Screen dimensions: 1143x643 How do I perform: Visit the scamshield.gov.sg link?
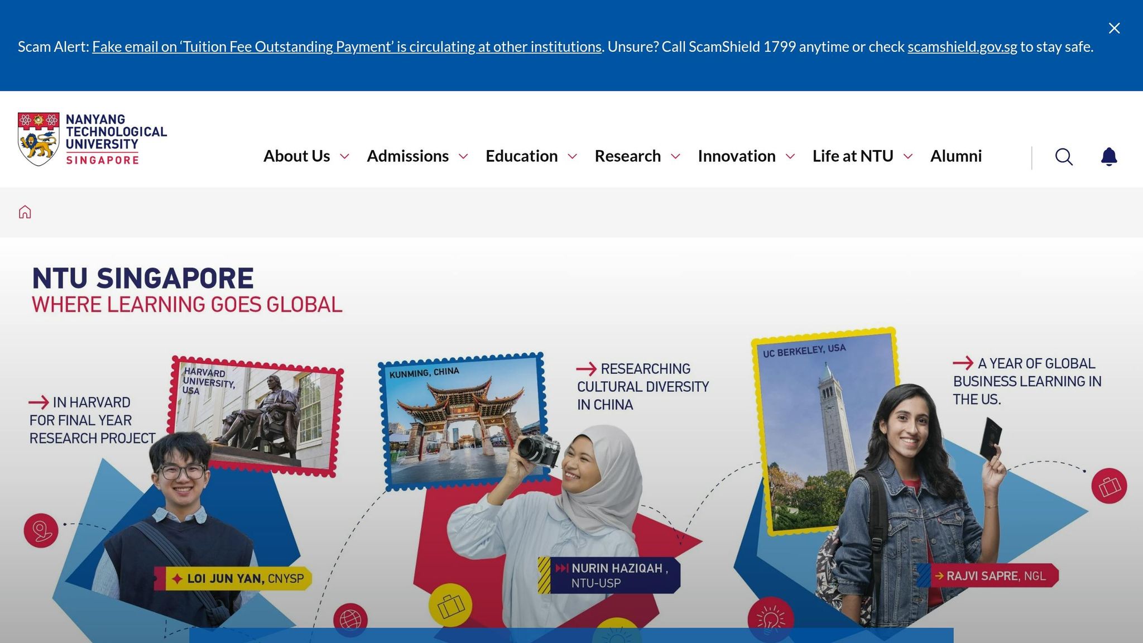962,47
